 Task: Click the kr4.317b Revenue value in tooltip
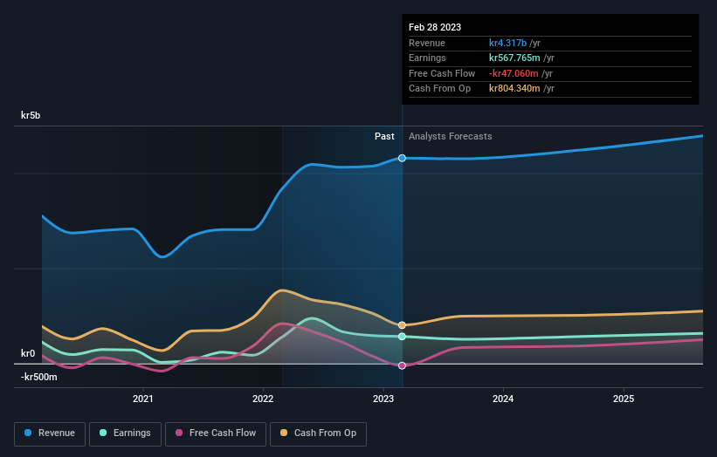(507, 43)
